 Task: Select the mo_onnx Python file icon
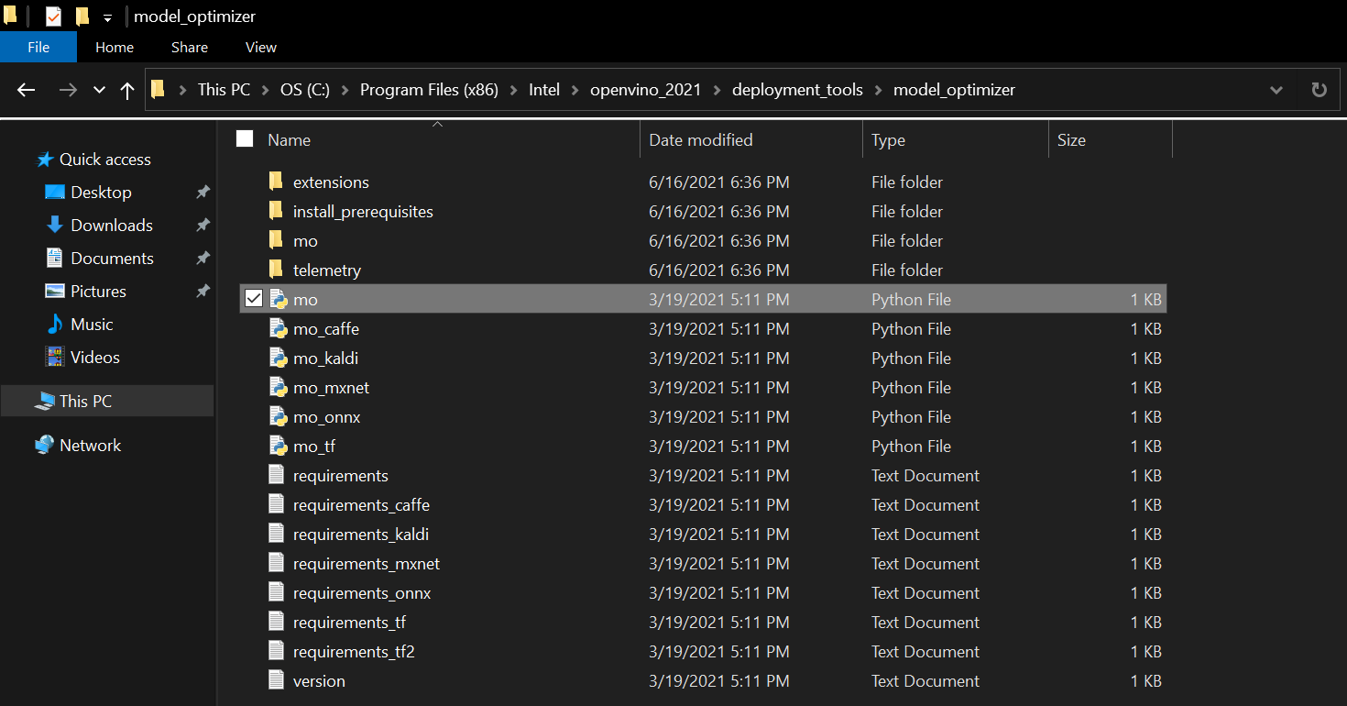click(x=279, y=416)
